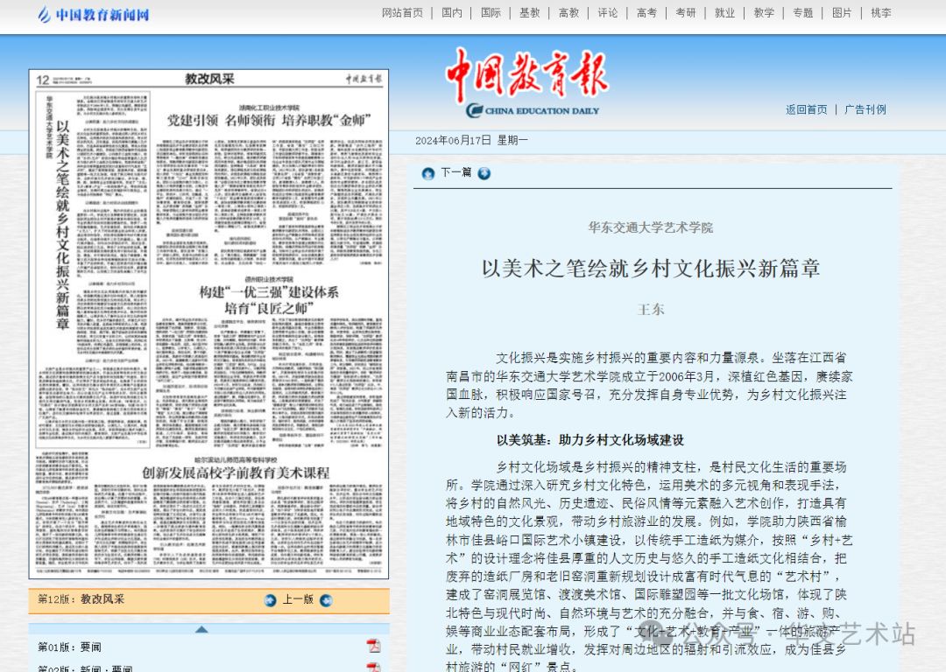The height and width of the screenshot is (672, 946).
Task: Click the left arrow beside 上一版
Action: (271, 600)
